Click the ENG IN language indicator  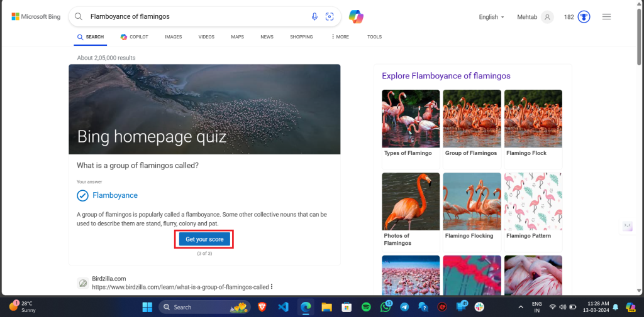tap(537, 307)
